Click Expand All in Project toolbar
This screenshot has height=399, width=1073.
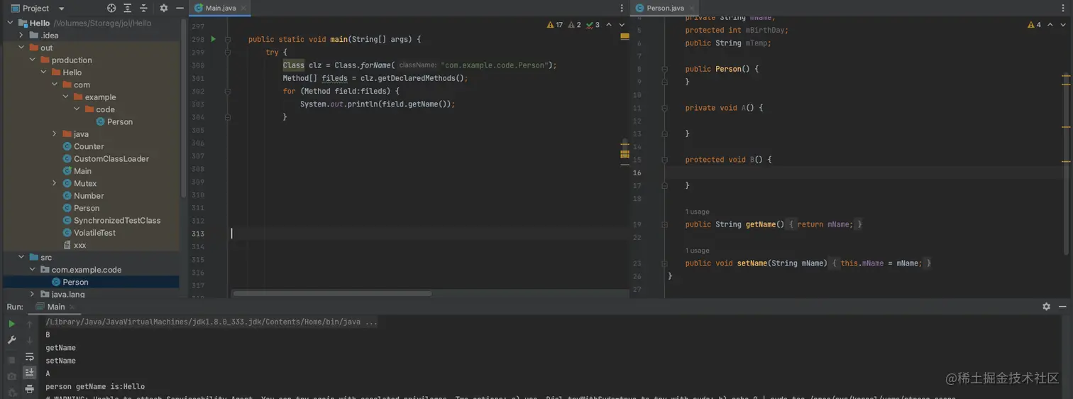click(x=128, y=9)
